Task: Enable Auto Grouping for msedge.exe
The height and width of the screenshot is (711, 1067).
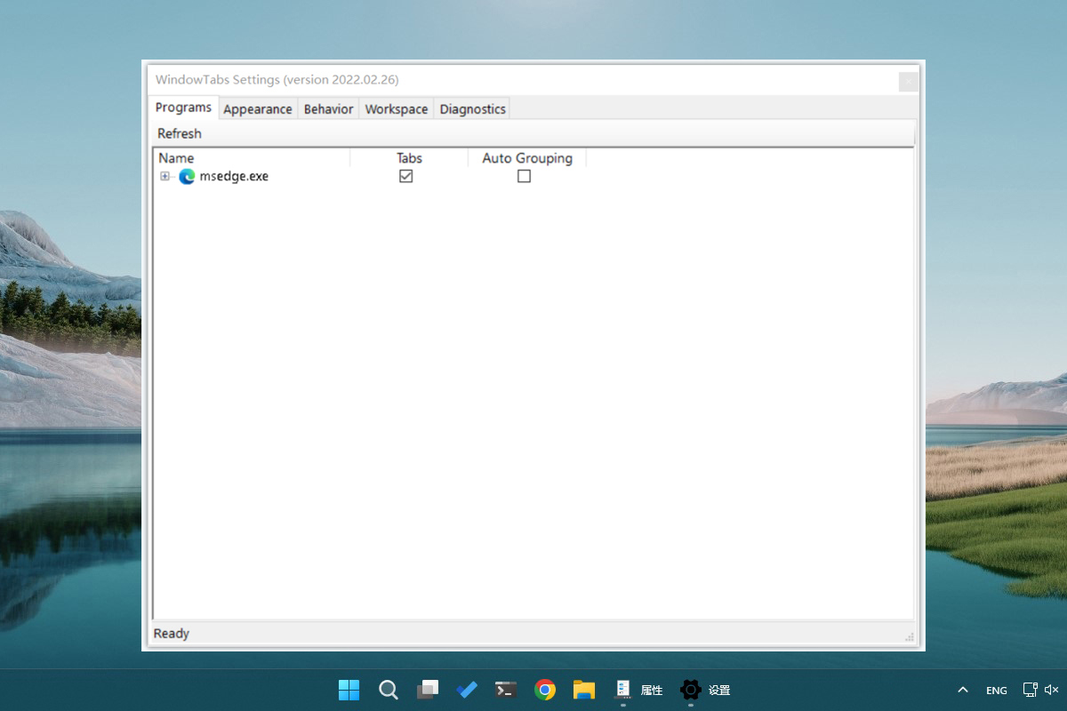Action: pyautogui.click(x=524, y=177)
